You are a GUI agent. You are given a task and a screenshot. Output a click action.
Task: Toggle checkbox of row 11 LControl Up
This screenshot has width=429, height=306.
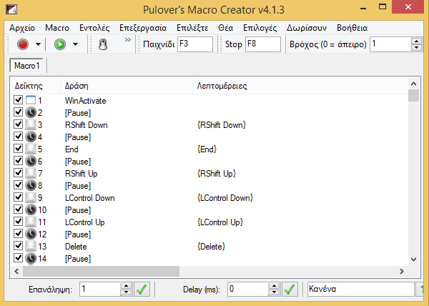point(18,222)
